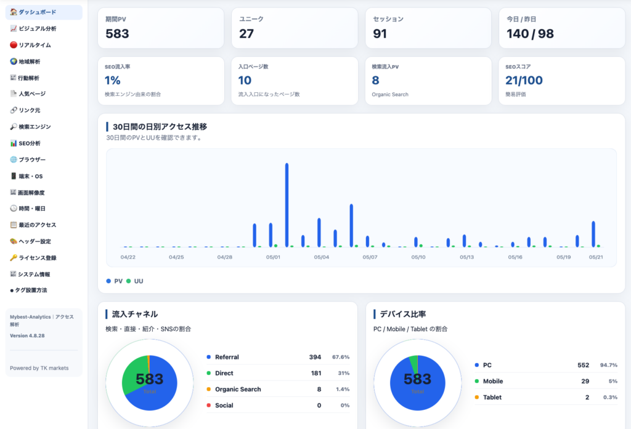This screenshot has width=631, height=429.
Task: Click Version 4.8.28 text
Action: [27, 335]
